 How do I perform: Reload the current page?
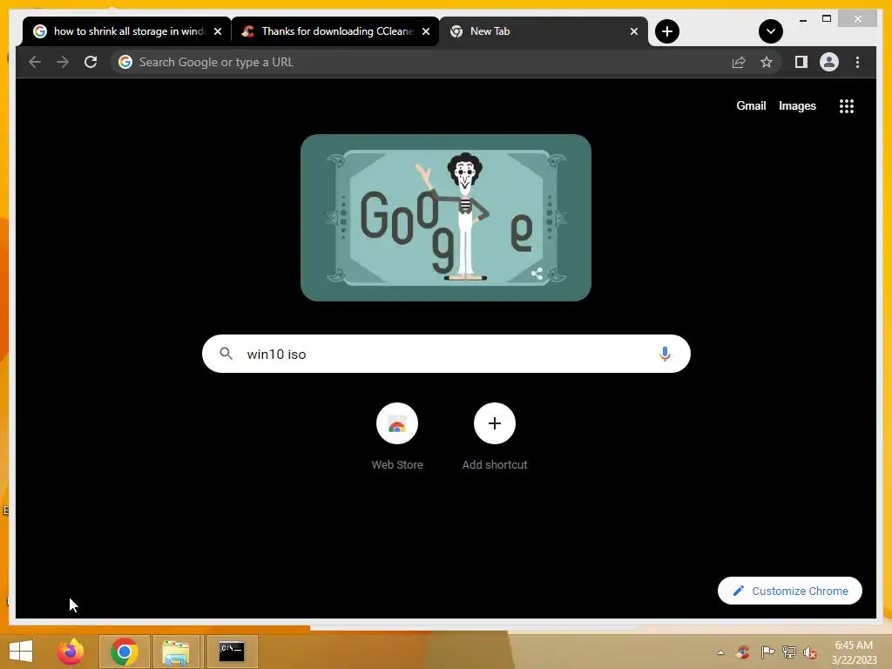(91, 62)
